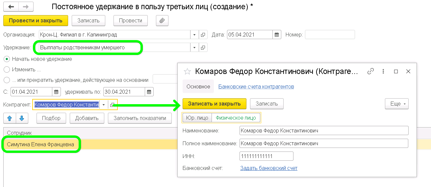Maximize the Комаров contractor window
Viewport: 431px width, 187px height.
point(396,71)
